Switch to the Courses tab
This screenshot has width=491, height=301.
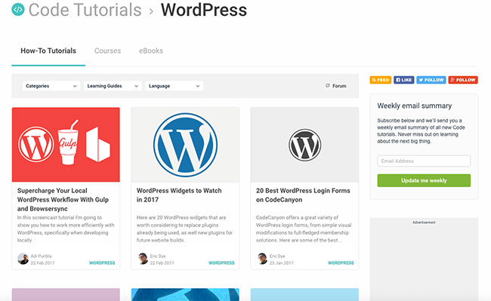click(108, 51)
